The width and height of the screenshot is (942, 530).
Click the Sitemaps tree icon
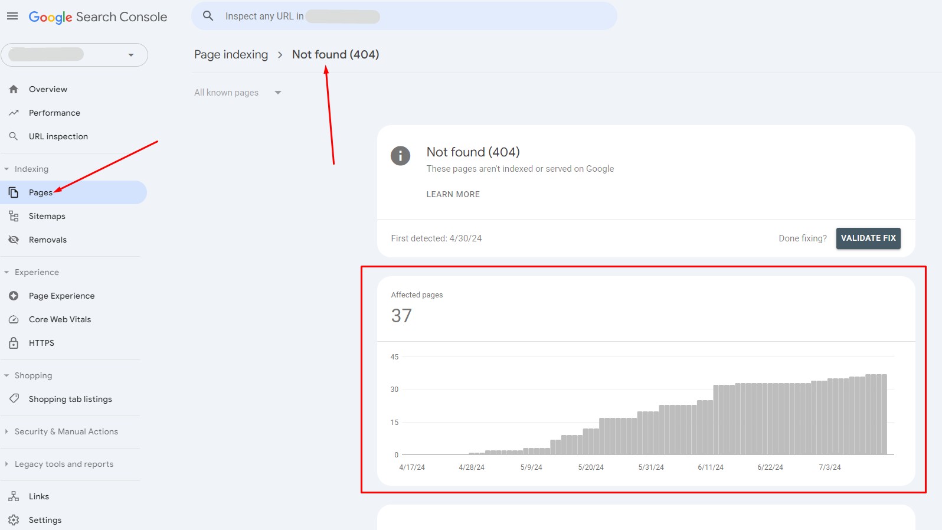click(14, 216)
